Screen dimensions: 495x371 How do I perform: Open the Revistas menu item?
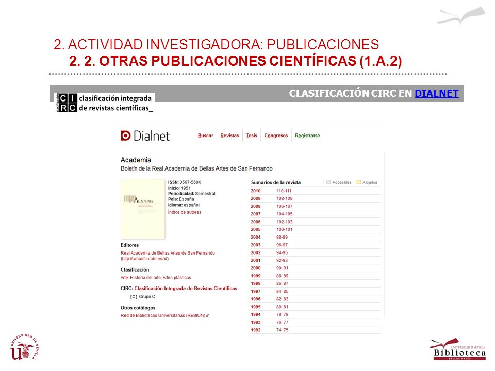[x=229, y=136]
